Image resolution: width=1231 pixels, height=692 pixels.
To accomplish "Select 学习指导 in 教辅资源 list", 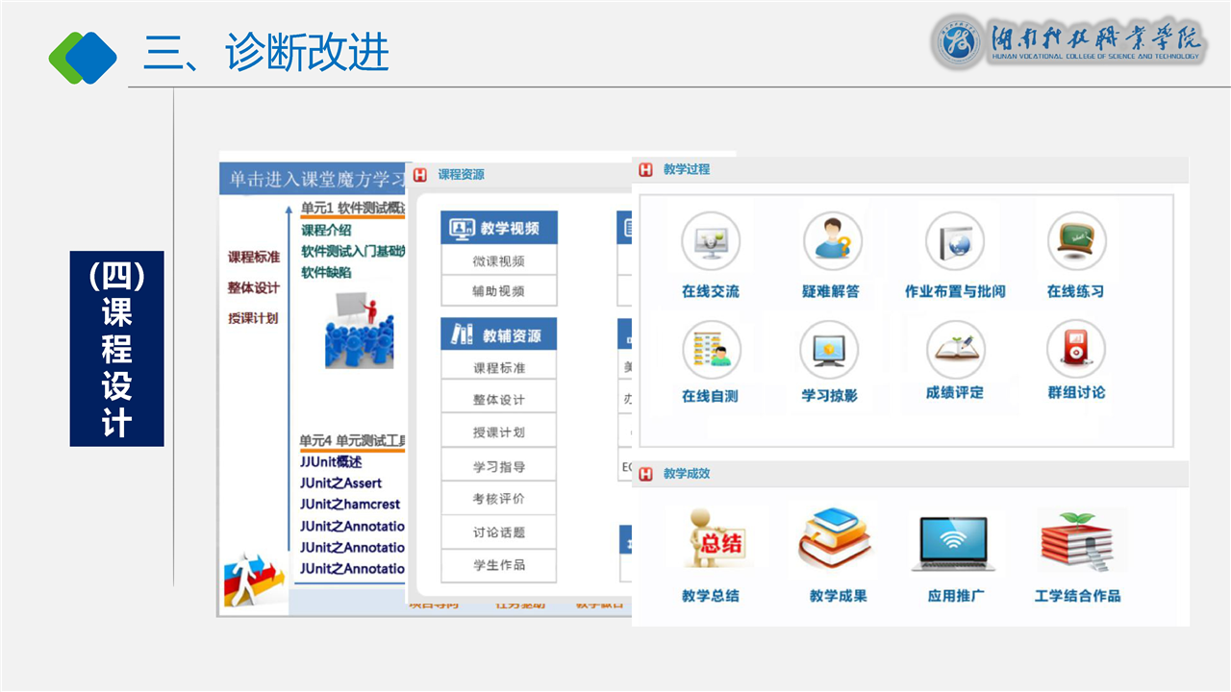I will pyautogui.click(x=498, y=467).
